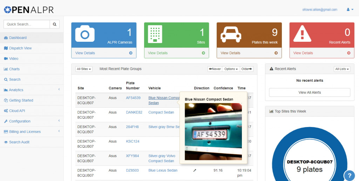Open Getting Started page

[x=32, y=100]
